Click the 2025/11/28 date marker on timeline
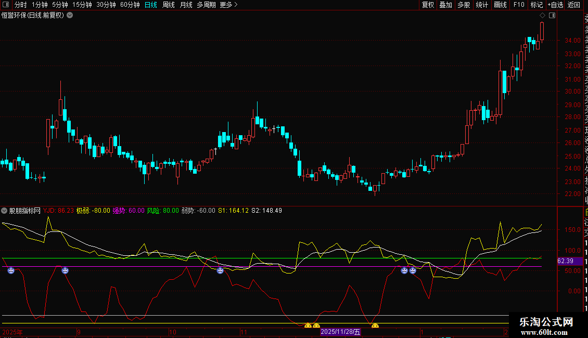Image resolution: width=588 pixels, height=338 pixels. pos(340,332)
